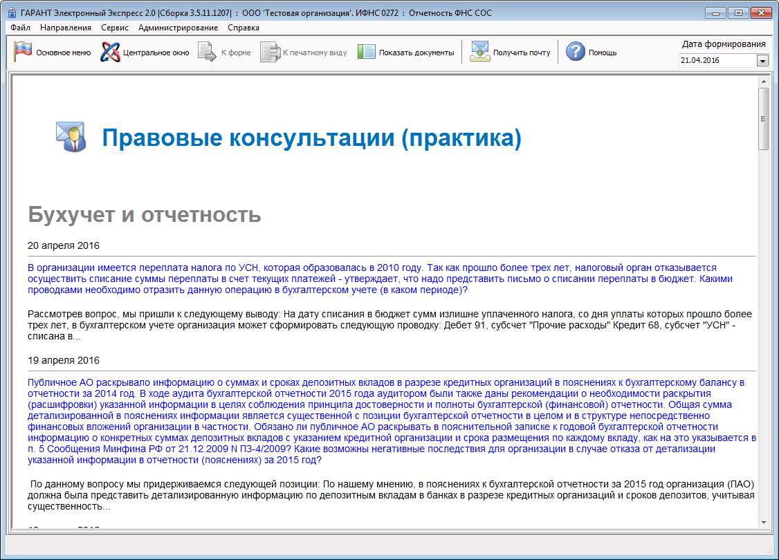The width and height of the screenshot is (779, 560).
Task: Open the Дата формирования calendar dropdown arrow
Action: [x=762, y=61]
